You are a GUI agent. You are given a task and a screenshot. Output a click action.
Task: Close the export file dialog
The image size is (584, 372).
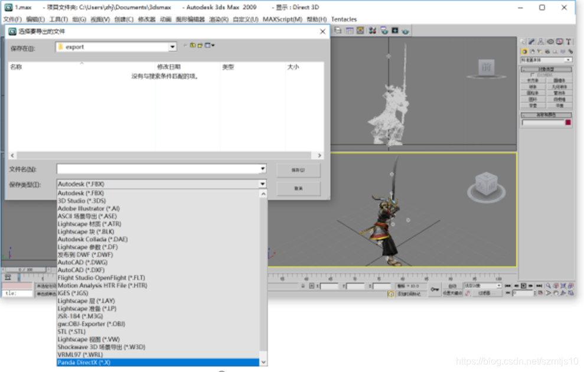[x=322, y=32]
